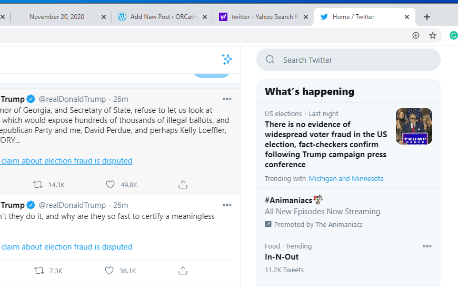The image size is (458, 287).
Task: Bookmark this page with star icon
Action: coord(433,35)
